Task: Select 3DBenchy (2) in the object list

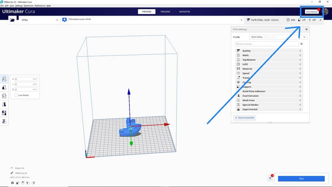Action: coord(21,173)
